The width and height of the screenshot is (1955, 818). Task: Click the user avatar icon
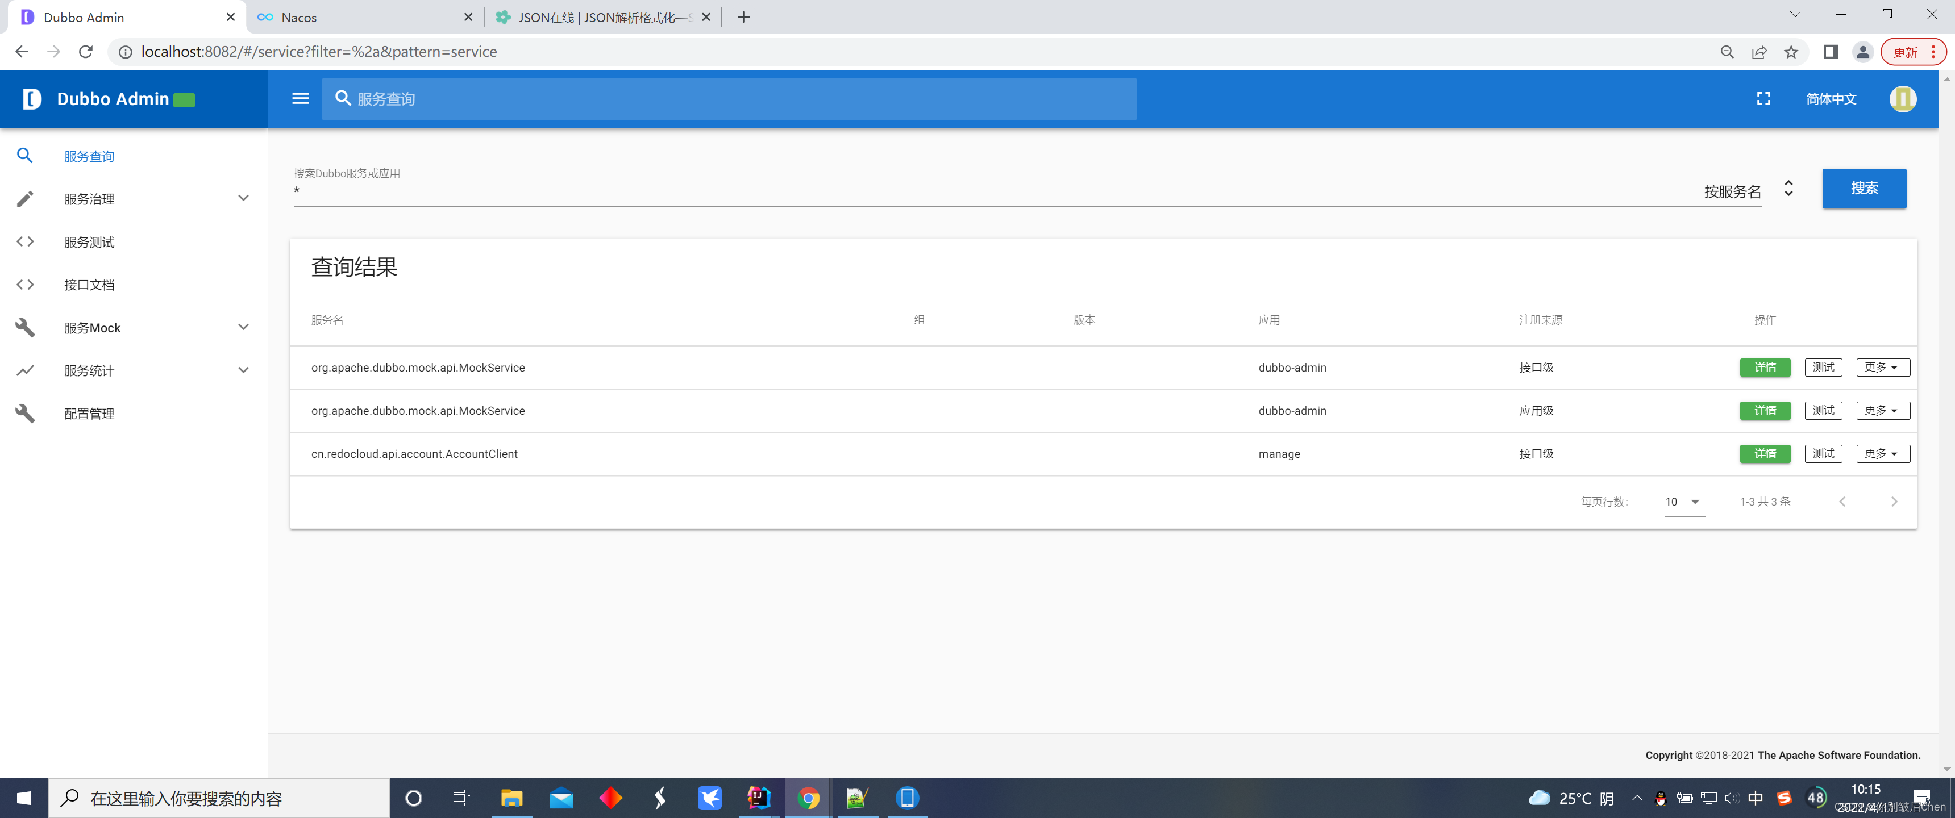click(x=1902, y=99)
